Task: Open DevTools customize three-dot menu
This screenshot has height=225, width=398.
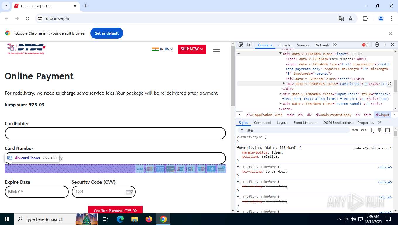Action: (385, 45)
